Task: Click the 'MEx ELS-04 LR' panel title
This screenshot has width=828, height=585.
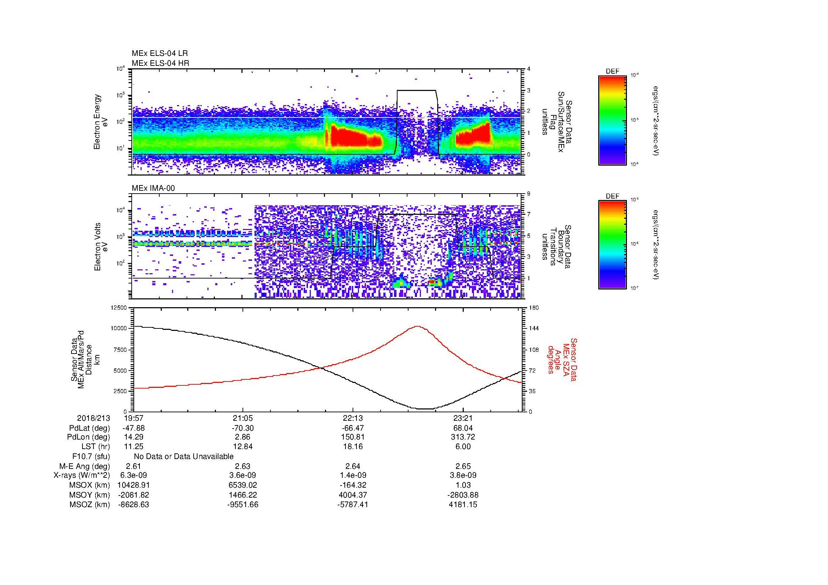Action: [160, 53]
